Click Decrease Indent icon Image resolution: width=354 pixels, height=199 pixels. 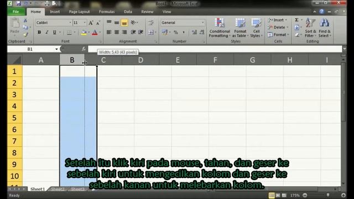tap(133, 32)
